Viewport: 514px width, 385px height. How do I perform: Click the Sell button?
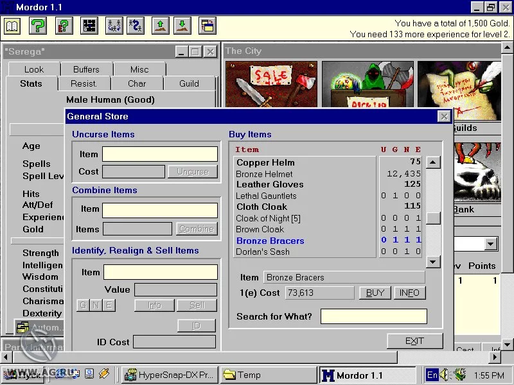coord(197,305)
